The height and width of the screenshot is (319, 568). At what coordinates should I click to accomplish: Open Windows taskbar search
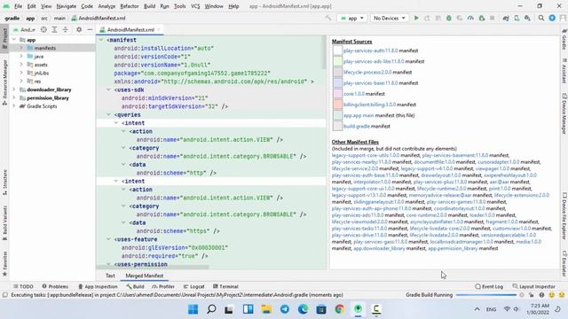point(211,309)
